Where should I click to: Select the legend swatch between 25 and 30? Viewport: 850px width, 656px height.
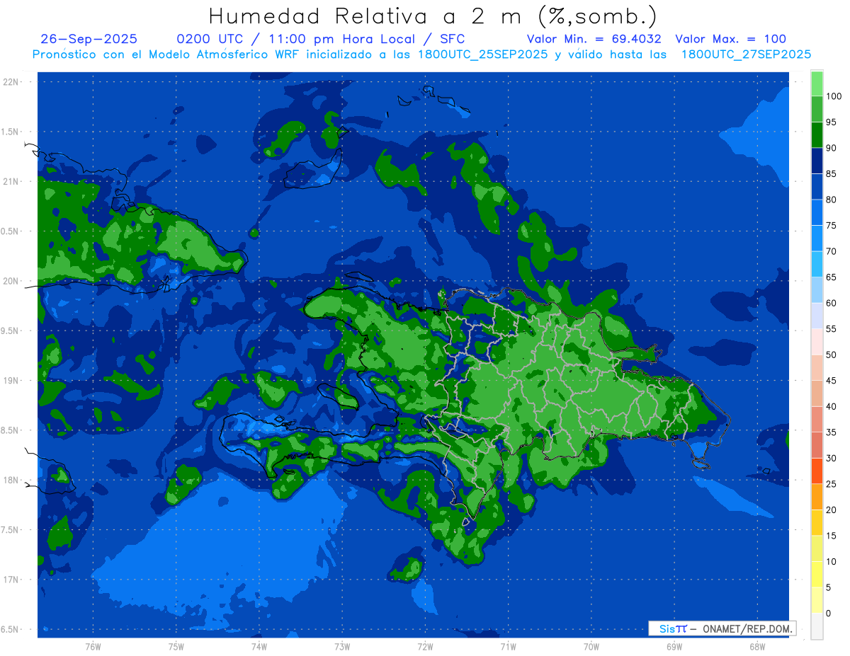click(817, 471)
